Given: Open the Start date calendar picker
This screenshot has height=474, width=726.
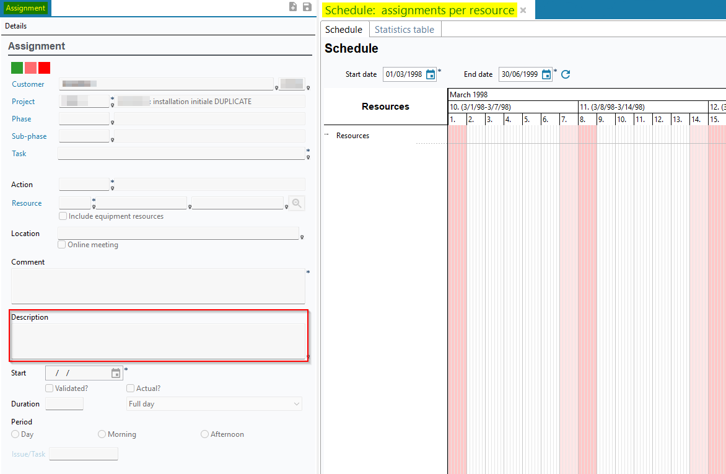Looking at the screenshot, I should pyautogui.click(x=431, y=74).
